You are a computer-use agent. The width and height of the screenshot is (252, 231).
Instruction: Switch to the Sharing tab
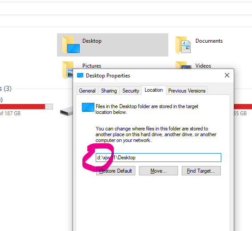click(109, 91)
